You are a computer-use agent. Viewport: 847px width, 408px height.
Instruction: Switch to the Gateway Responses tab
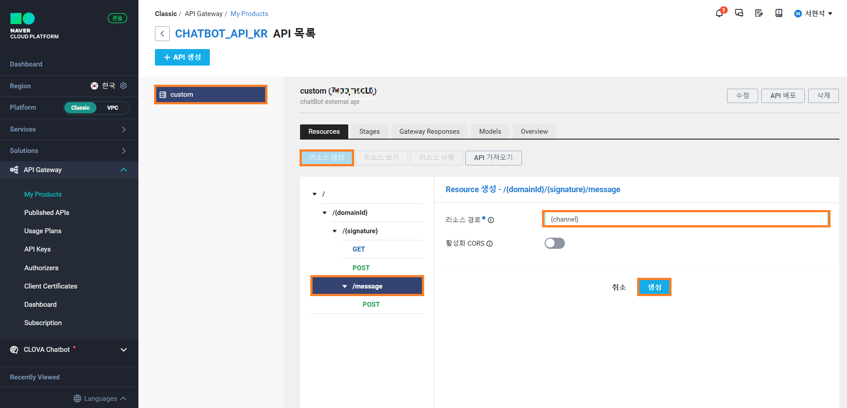point(430,132)
